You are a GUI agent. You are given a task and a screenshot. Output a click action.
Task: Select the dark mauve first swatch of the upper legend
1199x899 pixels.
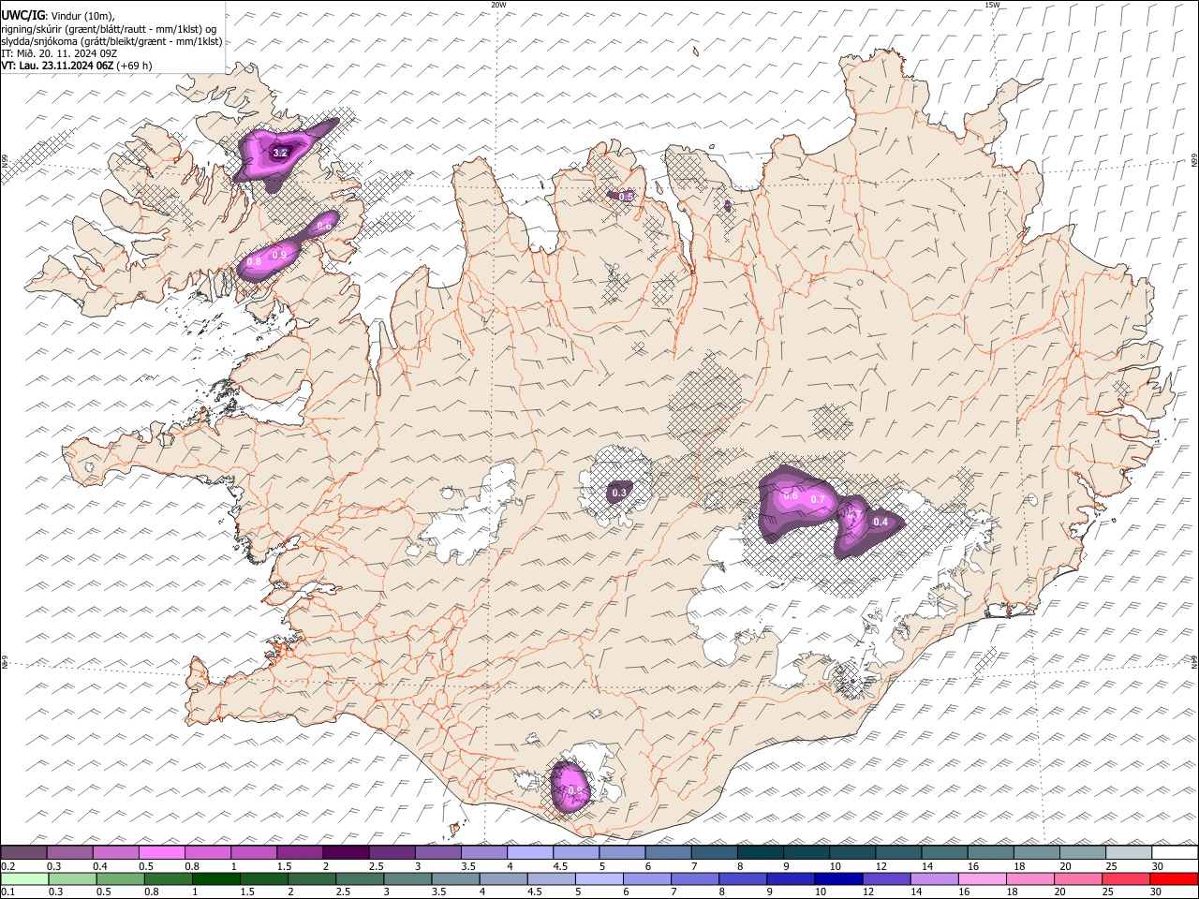pyautogui.click(x=23, y=852)
